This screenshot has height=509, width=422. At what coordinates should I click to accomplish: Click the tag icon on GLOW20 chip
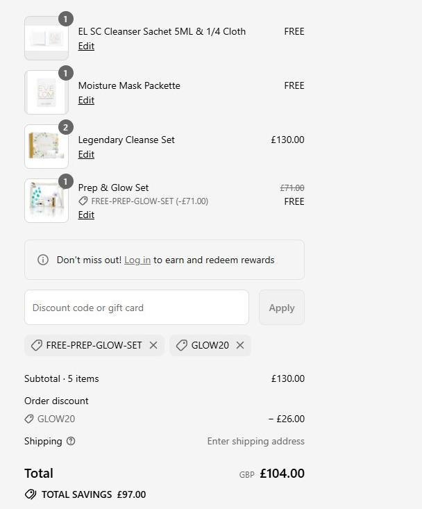click(182, 345)
